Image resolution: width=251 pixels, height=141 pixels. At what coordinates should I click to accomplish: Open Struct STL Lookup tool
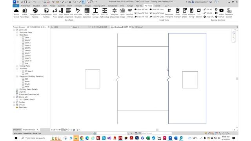[x=95, y=13]
